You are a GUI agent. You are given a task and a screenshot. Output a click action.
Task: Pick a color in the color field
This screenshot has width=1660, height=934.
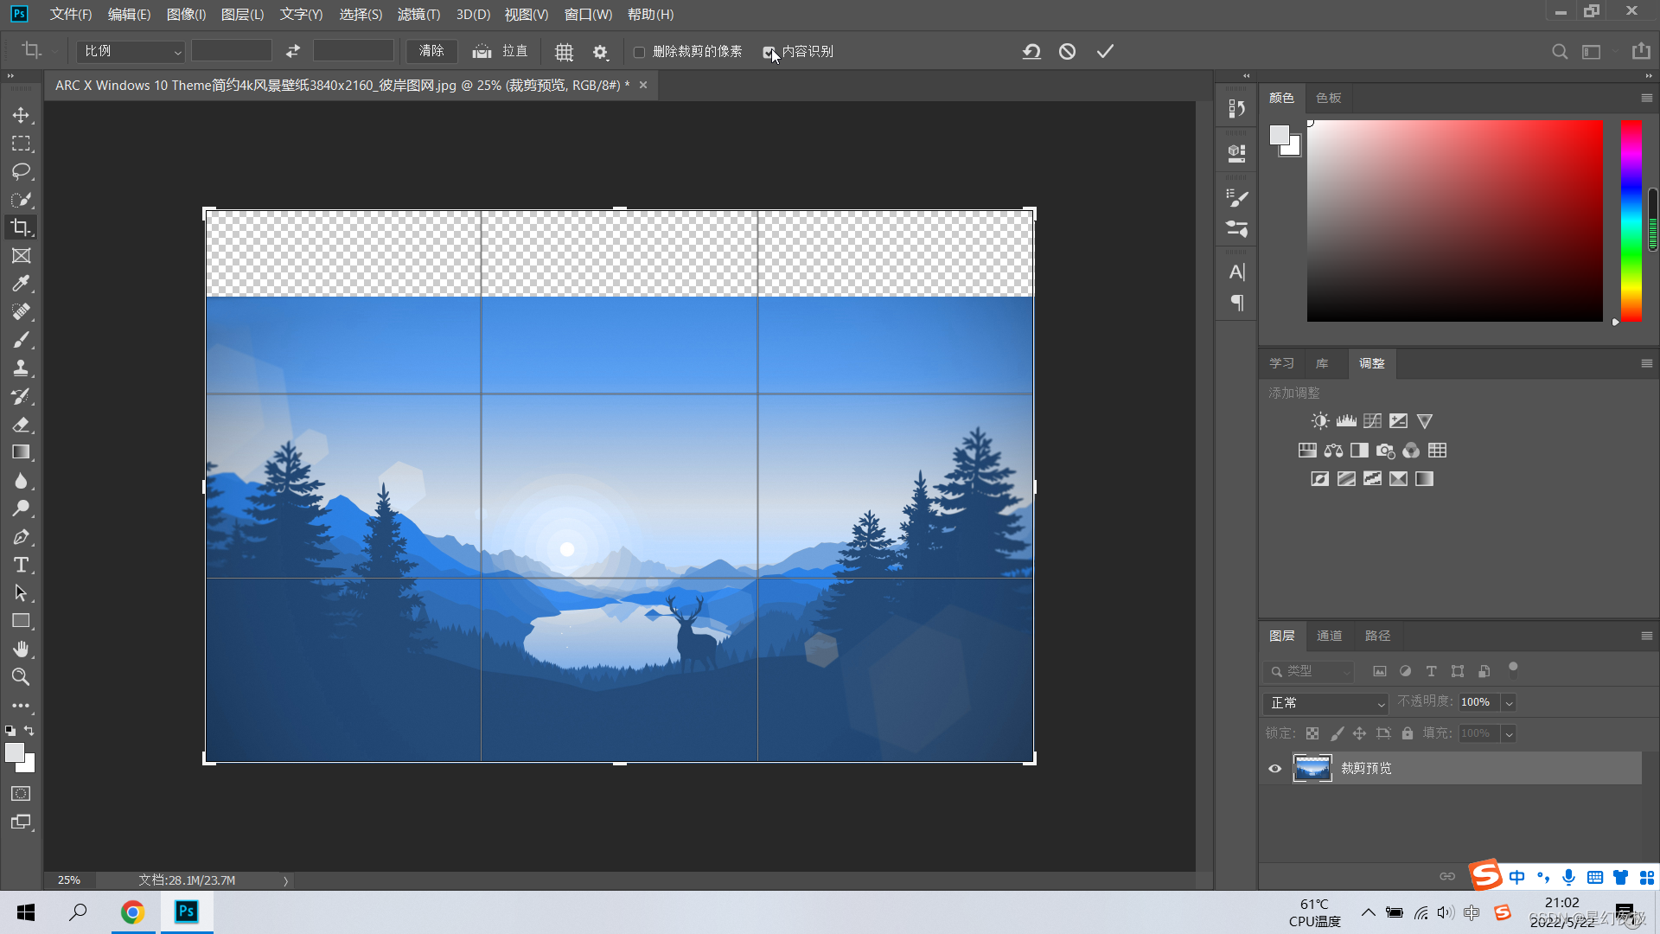coord(1455,221)
